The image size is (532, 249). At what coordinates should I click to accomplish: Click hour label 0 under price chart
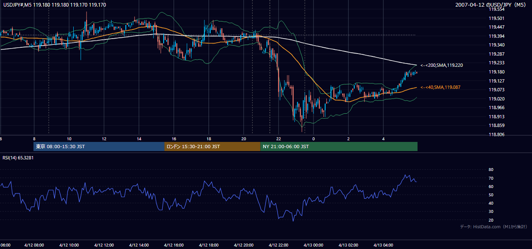[313, 139]
